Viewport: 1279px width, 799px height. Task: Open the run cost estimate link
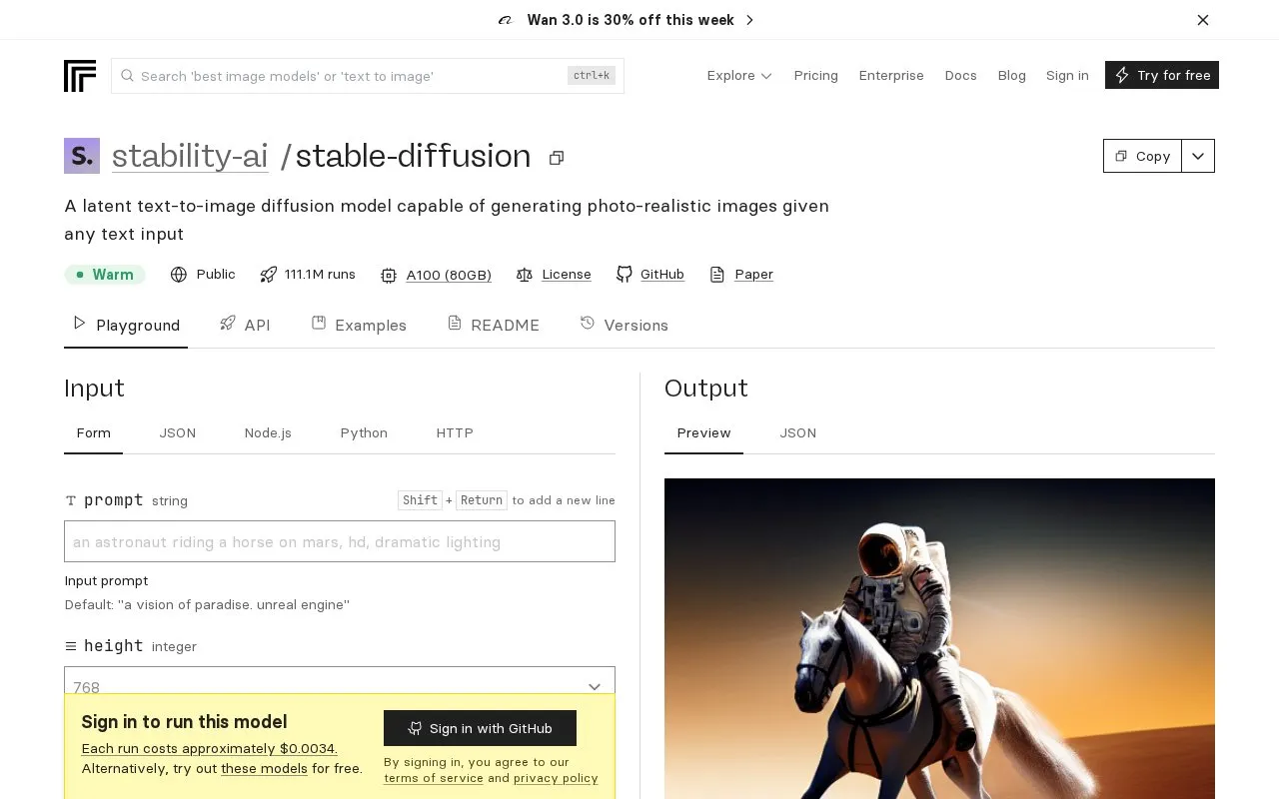(210, 749)
